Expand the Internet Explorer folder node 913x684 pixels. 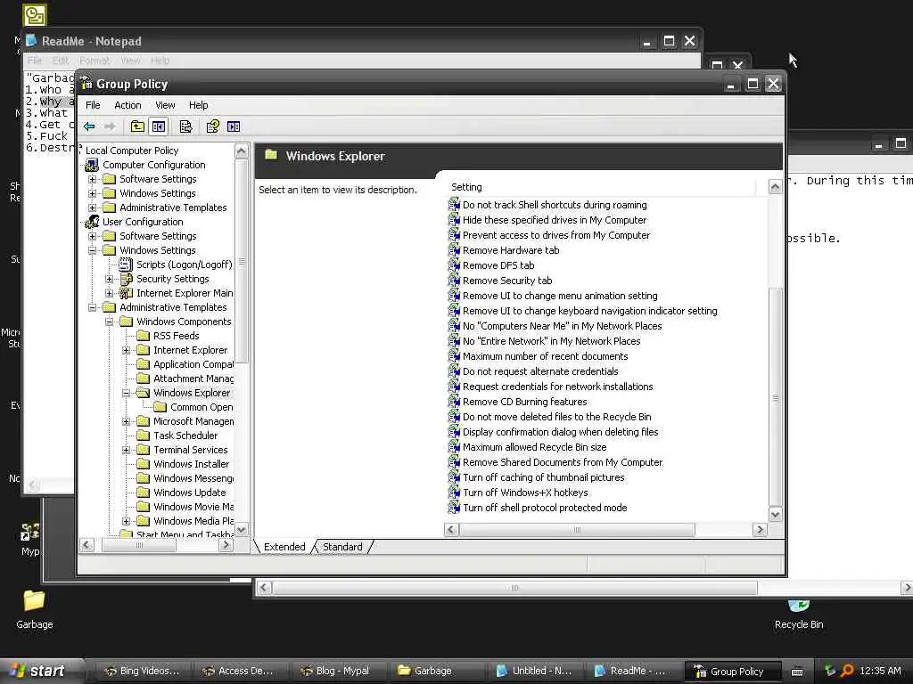126,350
